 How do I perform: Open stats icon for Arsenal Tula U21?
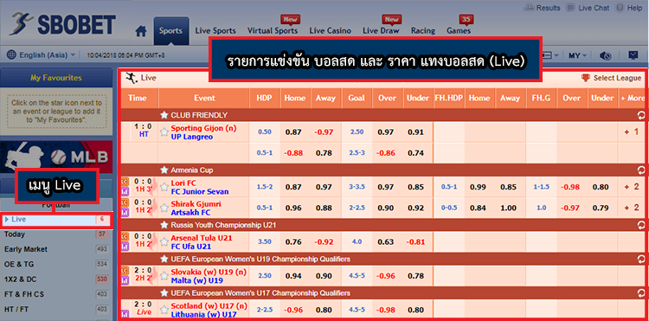pyautogui.click(x=125, y=247)
